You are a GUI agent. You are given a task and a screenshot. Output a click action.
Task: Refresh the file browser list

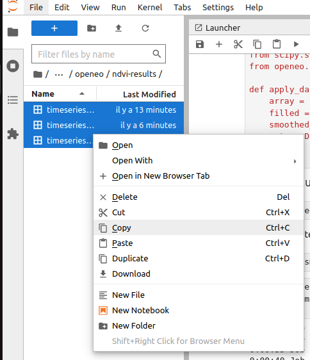coord(145,28)
